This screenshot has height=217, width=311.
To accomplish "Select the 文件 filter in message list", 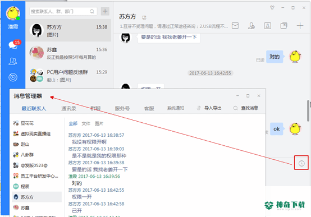I will point(86,124).
